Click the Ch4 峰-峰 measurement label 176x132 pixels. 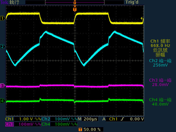160,100
